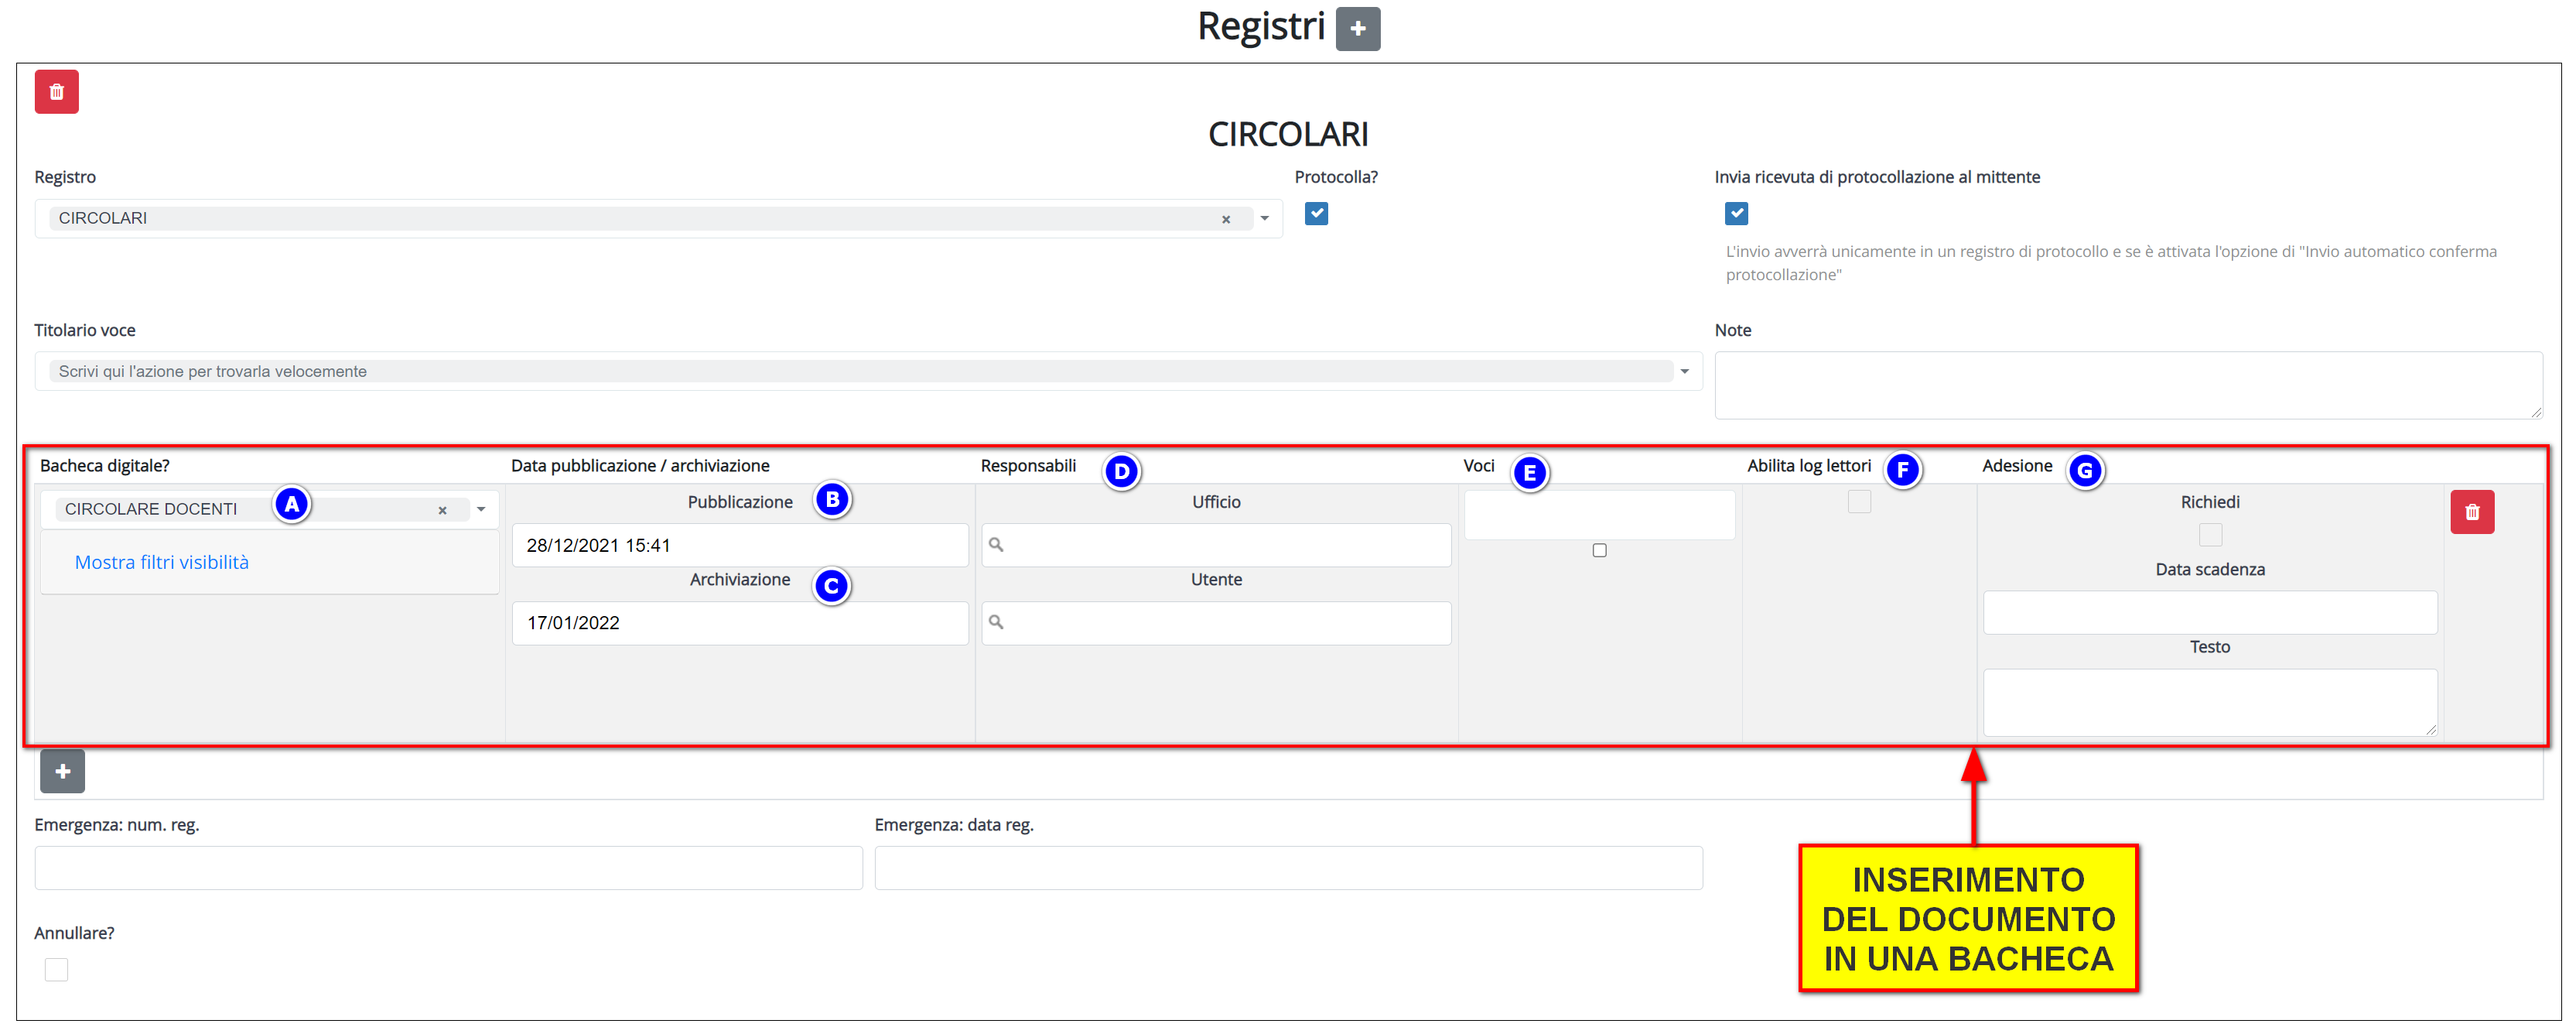Add another bacheca row with plus button
2576x1034 pixels.
[62, 771]
